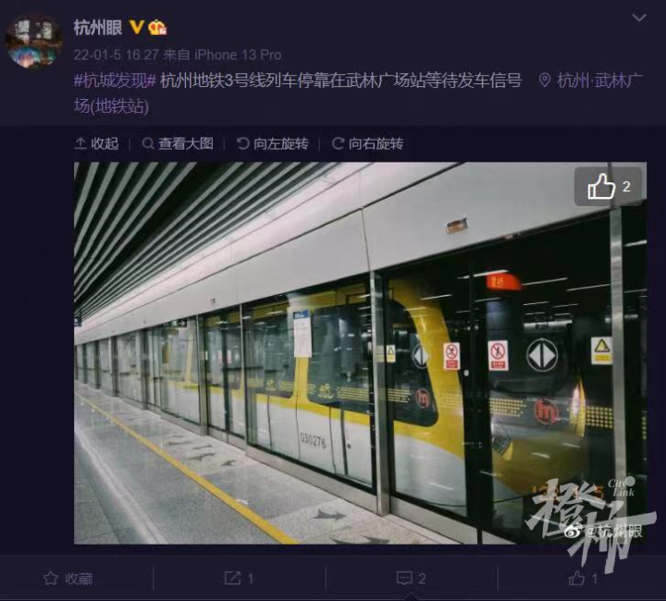The image size is (666, 601).
Task: Click the 杭州眼 profile avatar
Action: click(34, 42)
